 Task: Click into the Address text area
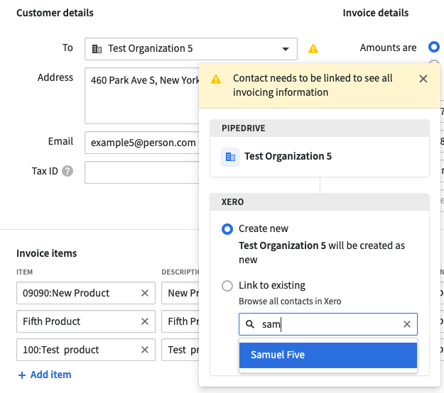(x=142, y=96)
